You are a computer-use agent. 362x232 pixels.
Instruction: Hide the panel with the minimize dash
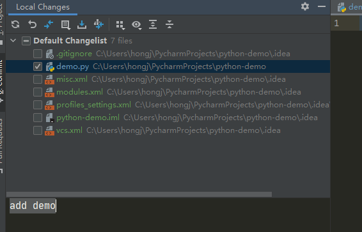coord(322,6)
